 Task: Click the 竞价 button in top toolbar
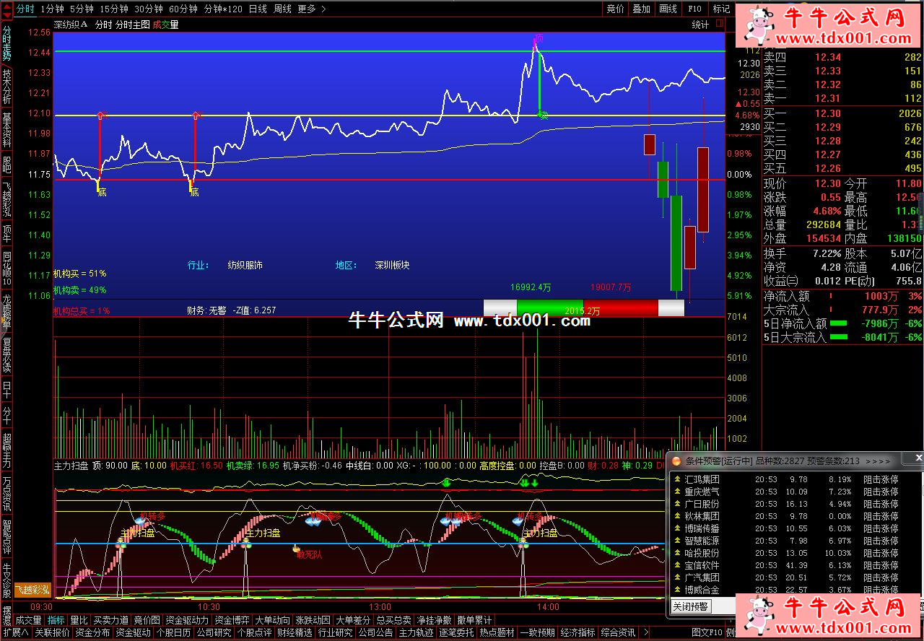tap(615, 9)
